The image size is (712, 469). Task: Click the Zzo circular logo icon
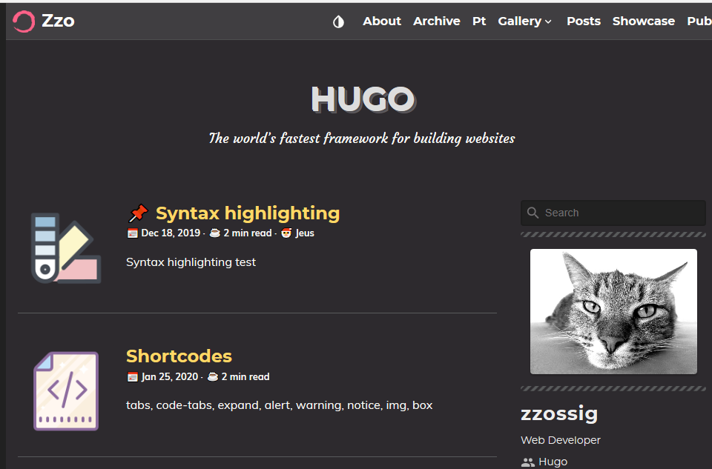coord(23,21)
